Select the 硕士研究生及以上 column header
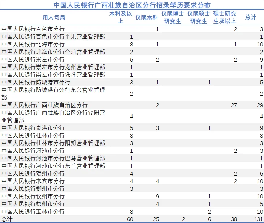Viewport: 264px width, 223px height. [x=225, y=17]
